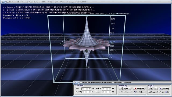Click the x = f(u,v,p) formula line
Screen dimensions: 172x97
(x=48, y=7)
